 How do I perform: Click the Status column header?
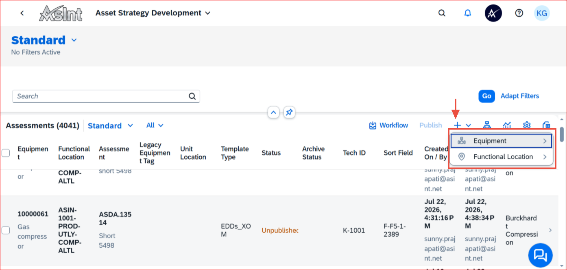271,153
